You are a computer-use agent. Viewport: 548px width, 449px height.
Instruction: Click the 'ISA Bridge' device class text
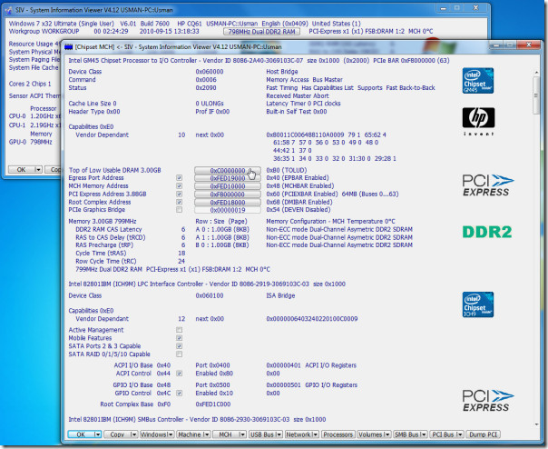pos(280,295)
